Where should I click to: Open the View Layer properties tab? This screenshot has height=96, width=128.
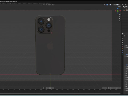point(122,42)
